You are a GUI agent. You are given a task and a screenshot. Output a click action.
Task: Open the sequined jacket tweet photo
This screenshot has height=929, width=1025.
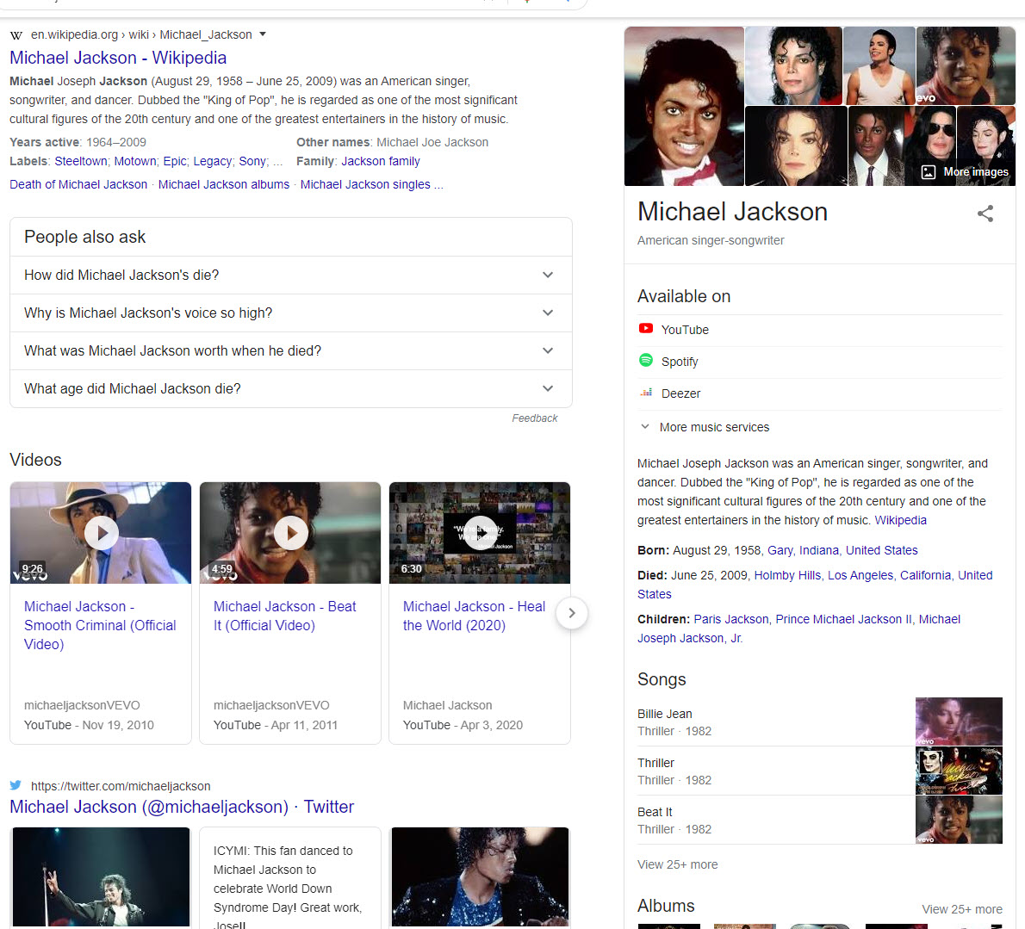(x=481, y=876)
